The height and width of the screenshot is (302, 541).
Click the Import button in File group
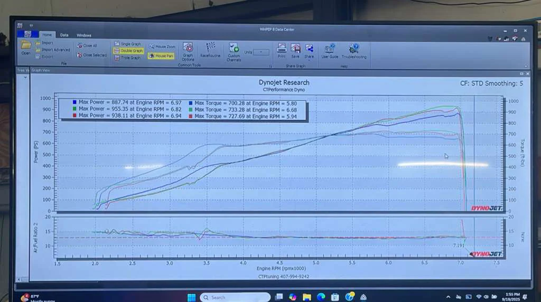(44, 43)
